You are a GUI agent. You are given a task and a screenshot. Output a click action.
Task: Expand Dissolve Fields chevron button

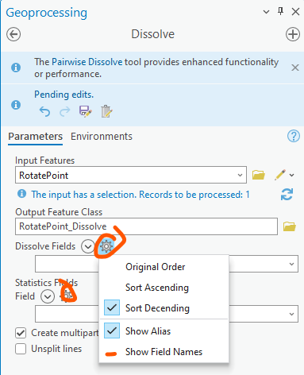tap(88, 246)
